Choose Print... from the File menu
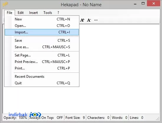This screenshot has height=123, width=162. (42, 68)
